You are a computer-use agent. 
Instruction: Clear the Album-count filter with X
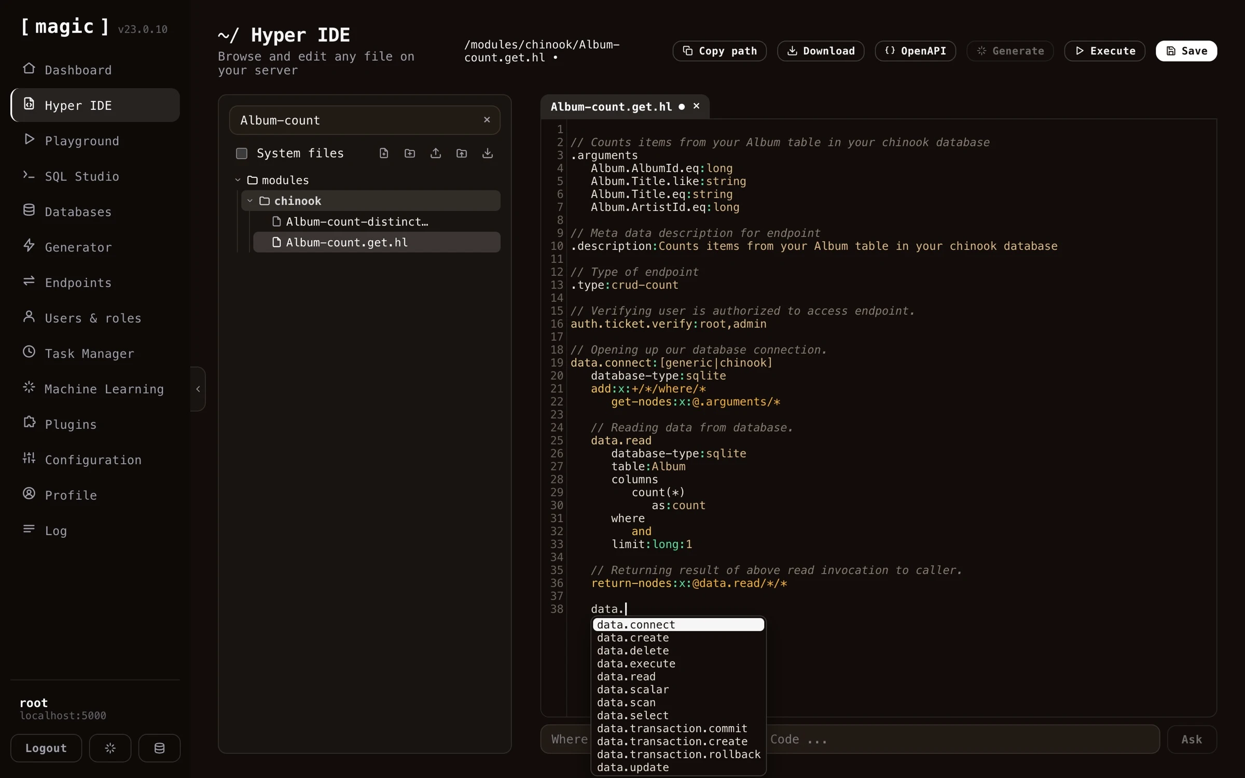[487, 120]
